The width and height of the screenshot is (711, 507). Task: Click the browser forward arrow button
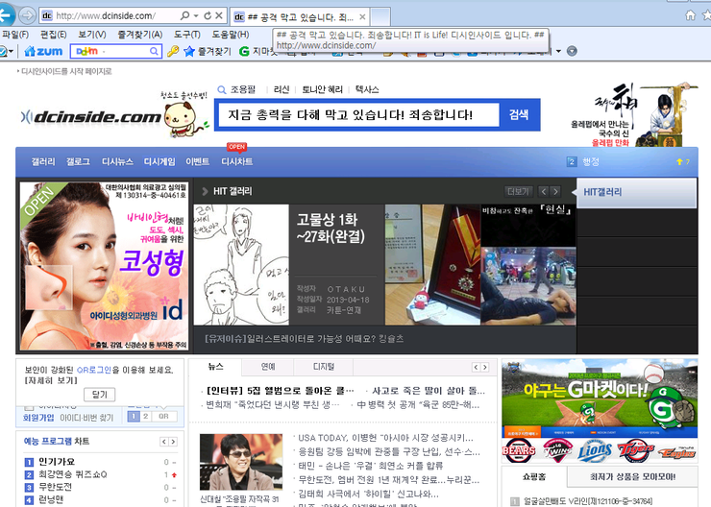28,16
